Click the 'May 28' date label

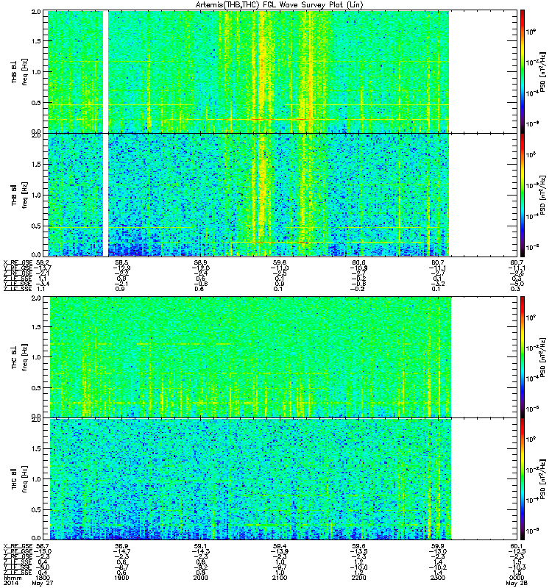(x=517, y=584)
